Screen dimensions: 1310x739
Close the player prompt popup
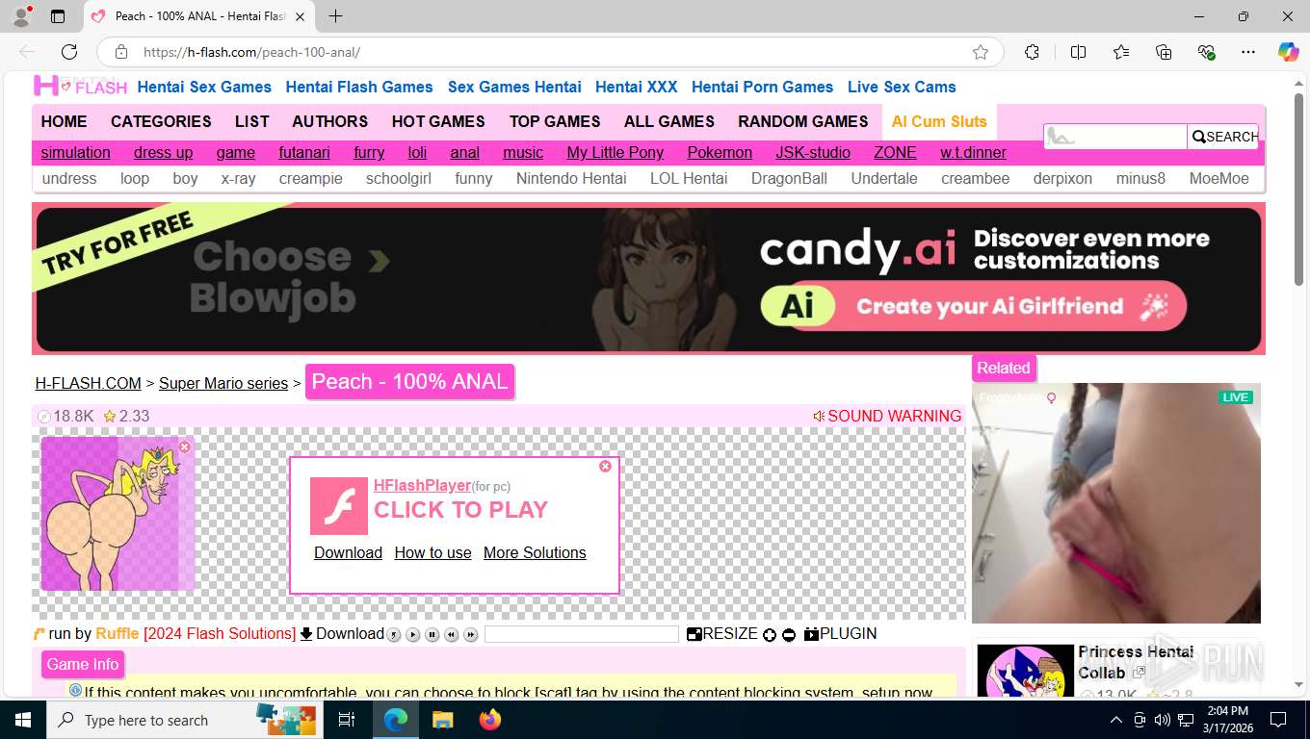605,466
